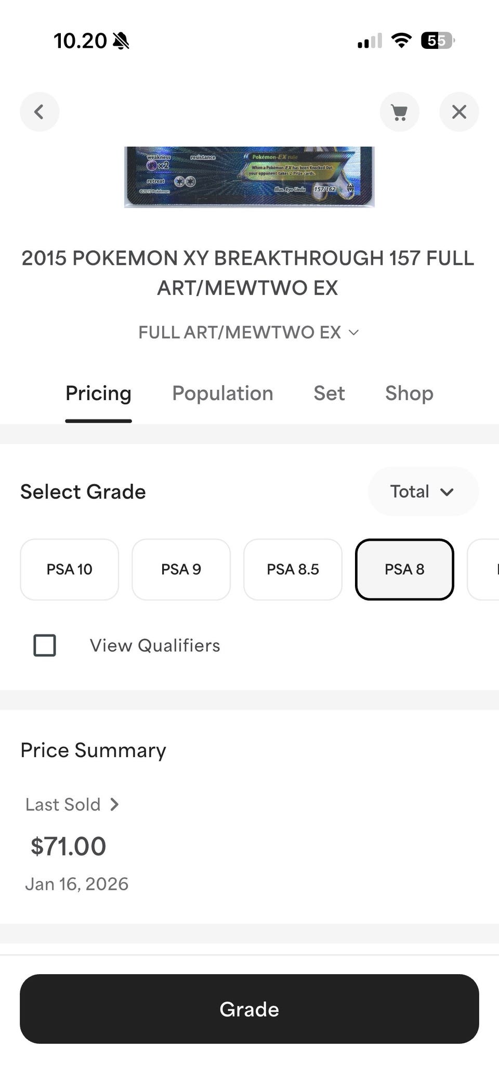The width and height of the screenshot is (499, 1086).
Task: Tap the back arrow icon
Action: (x=40, y=112)
